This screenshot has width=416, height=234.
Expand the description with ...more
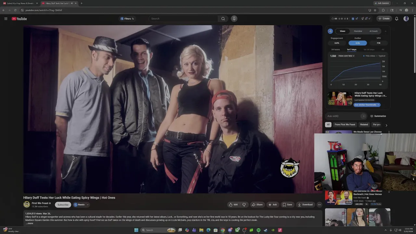[x=29, y=223]
